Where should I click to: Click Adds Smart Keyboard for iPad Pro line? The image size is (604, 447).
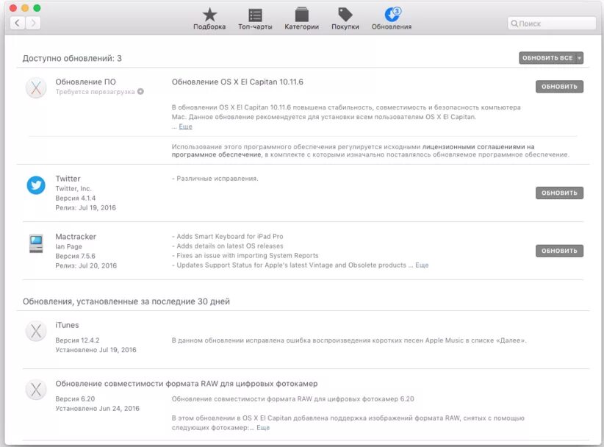tap(227, 236)
